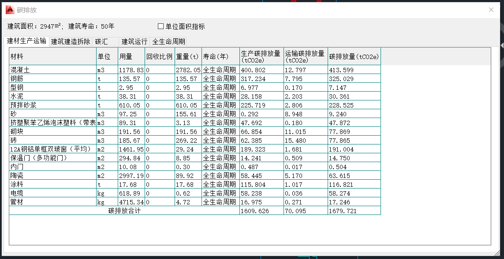Click the 碳排放合计 total row label
This screenshot has width=504, height=259.
coord(124,211)
